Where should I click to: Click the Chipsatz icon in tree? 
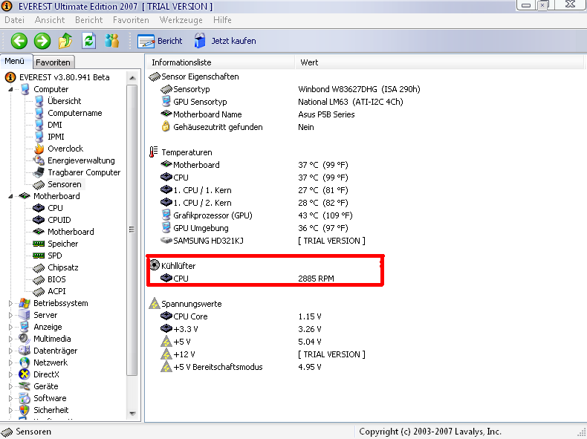[x=39, y=267]
